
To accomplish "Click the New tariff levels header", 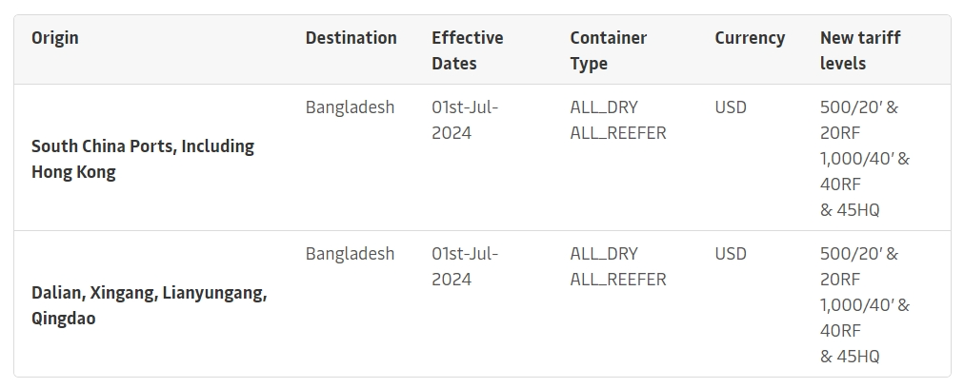I will pyautogui.click(x=859, y=50).
